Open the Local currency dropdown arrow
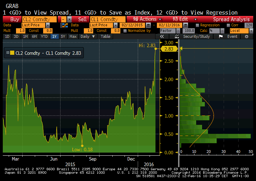The image size is (256, 181). pyautogui.click(x=251, y=31)
